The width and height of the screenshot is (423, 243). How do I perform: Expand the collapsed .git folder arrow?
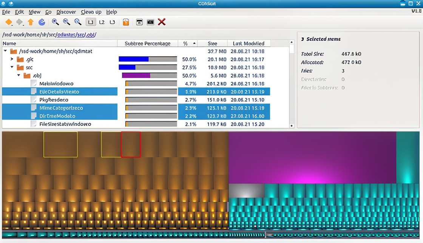click(12, 59)
